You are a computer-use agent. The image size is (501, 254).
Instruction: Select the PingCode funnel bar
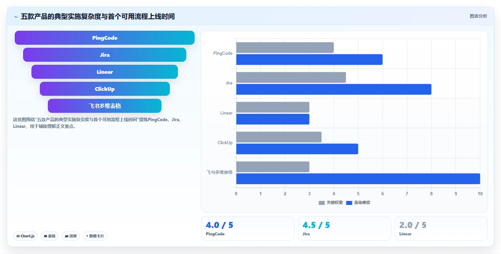pyautogui.click(x=105, y=38)
